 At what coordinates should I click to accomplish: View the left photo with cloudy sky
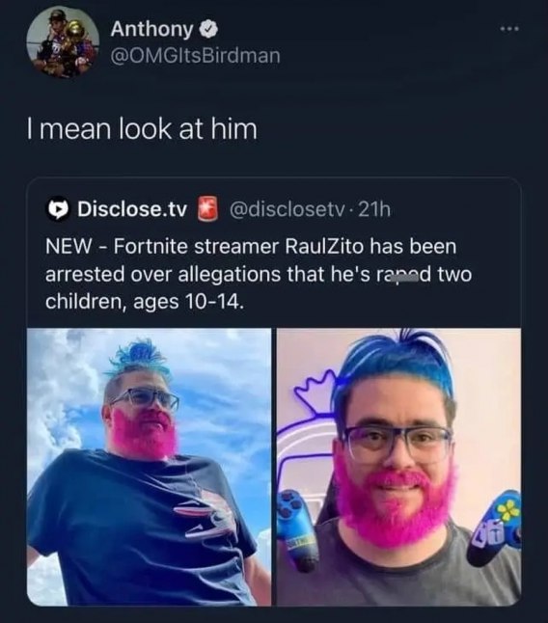(149, 467)
